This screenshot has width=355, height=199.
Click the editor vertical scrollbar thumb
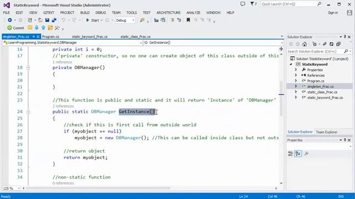281,98
